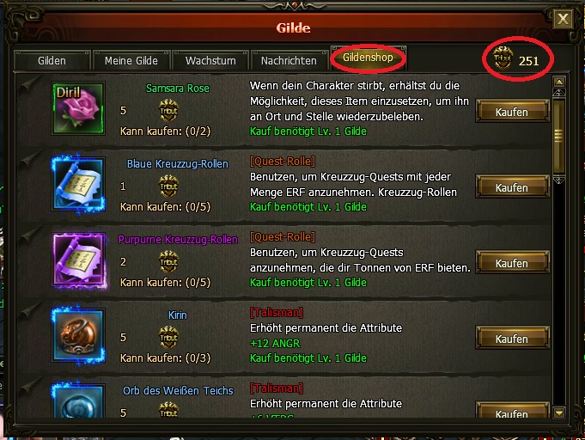Viewport: 585px width, 440px height.
Task: Click the scrollbar down arrow at bottom
Action: pyautogui.click(x=559, y=412)
